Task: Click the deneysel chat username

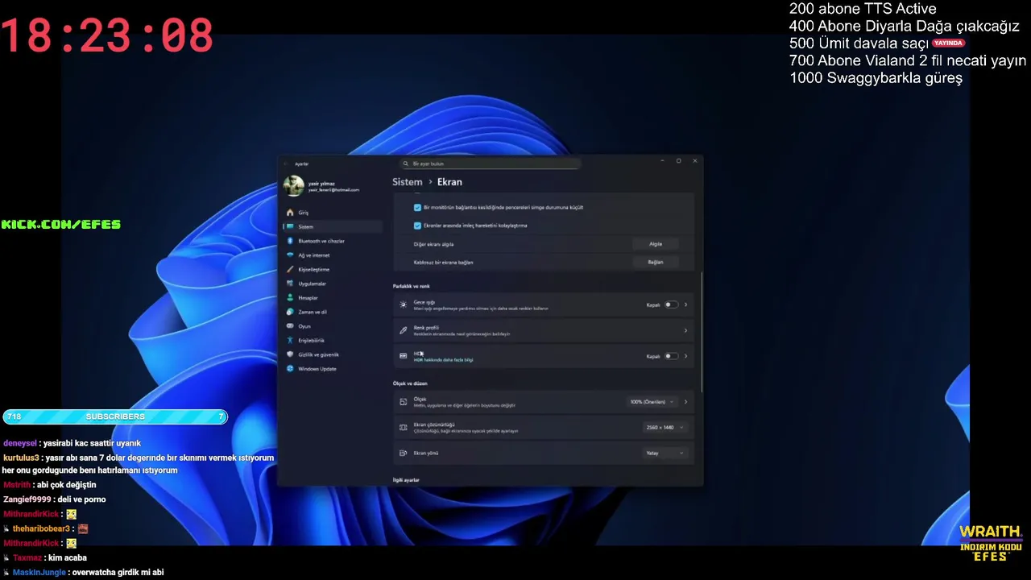Action: pos(20,443)
